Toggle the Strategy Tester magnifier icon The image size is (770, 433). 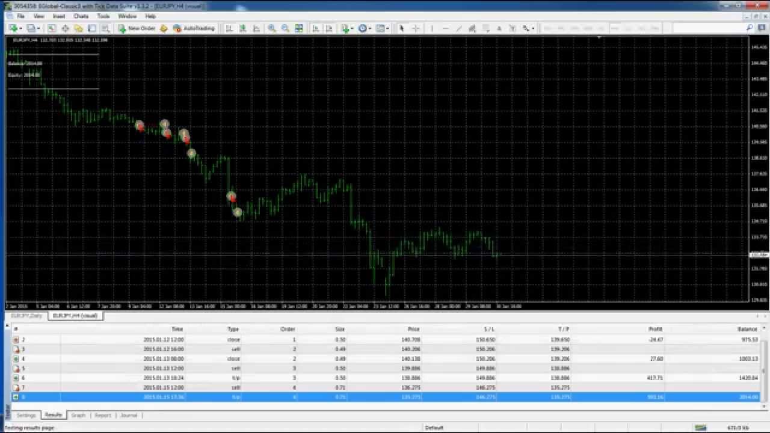105,28
